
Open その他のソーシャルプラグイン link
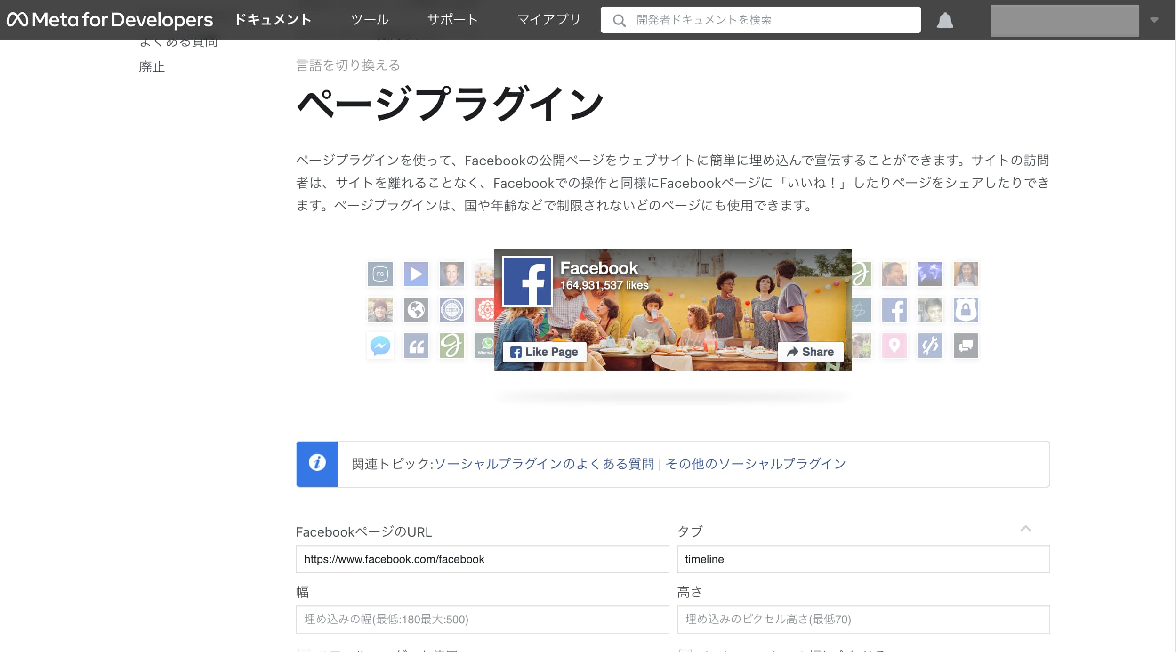coord(756,464)
